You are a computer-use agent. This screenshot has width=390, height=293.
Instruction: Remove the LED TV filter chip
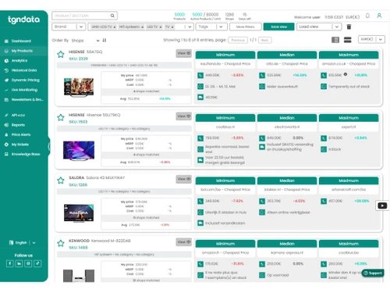click(x=161, y=27)
